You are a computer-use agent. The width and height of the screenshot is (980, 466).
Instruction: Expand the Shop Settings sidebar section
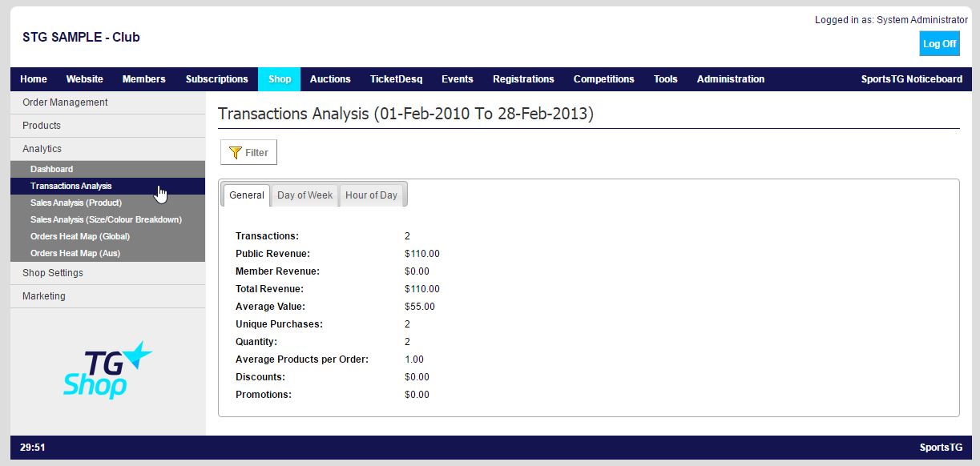click(x=107, y=273)
